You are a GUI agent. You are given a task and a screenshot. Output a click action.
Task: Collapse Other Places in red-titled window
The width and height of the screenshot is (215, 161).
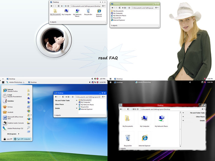coord(183,117)
